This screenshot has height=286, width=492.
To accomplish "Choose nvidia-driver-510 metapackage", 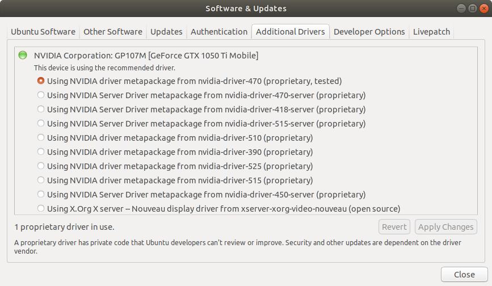I will [41, 138].
